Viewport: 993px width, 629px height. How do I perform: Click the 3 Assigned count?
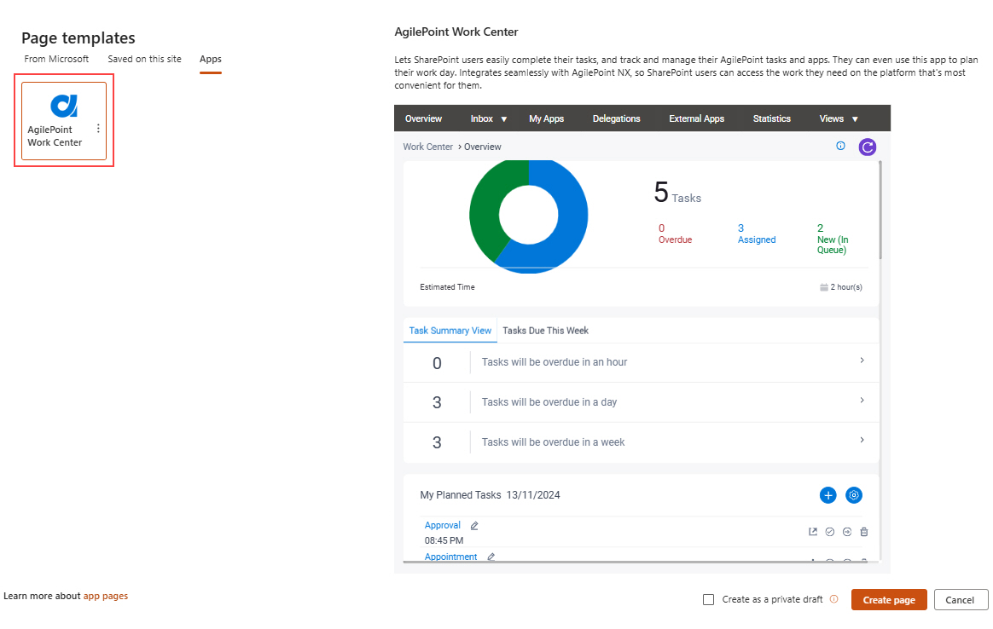click(x=757, y=234)
